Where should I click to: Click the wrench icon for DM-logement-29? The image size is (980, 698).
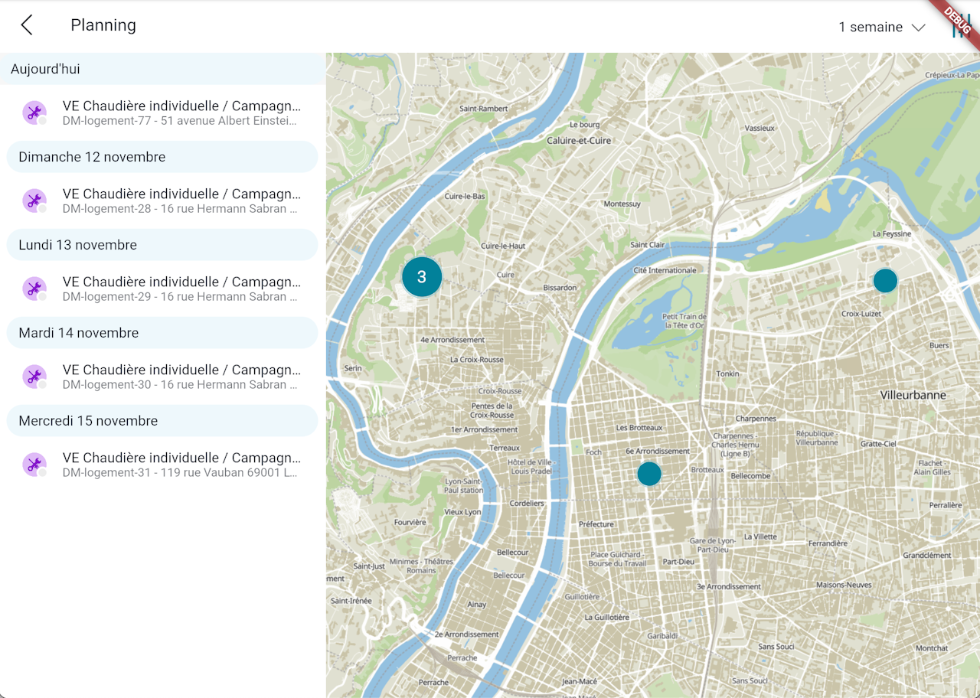(x=34, y=289)
